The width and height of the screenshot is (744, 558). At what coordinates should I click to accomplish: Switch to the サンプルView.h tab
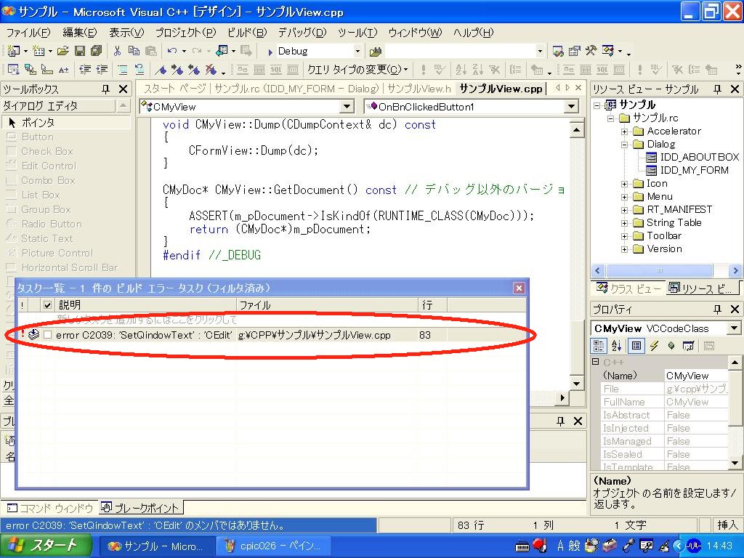(419, 88)
